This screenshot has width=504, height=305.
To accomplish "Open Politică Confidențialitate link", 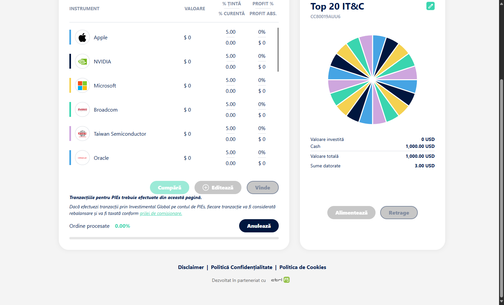I will click(x=242, y=267).
